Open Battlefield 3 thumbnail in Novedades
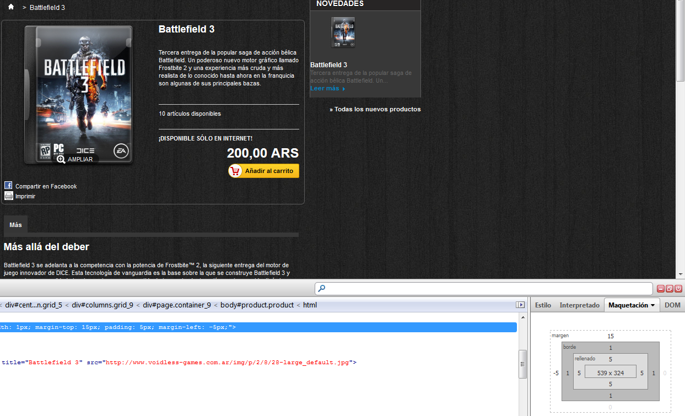 coord(343,32)
